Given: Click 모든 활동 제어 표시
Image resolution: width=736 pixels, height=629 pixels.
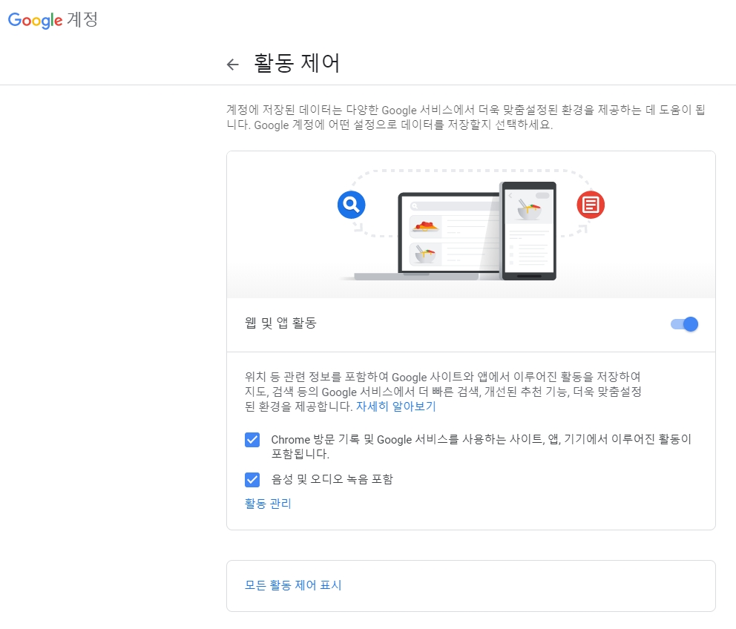Looking at the screenshot, I should pos(293,585).
